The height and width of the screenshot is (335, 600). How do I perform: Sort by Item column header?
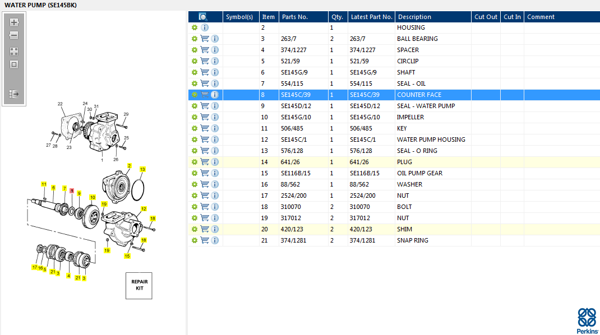coord(269,17)
